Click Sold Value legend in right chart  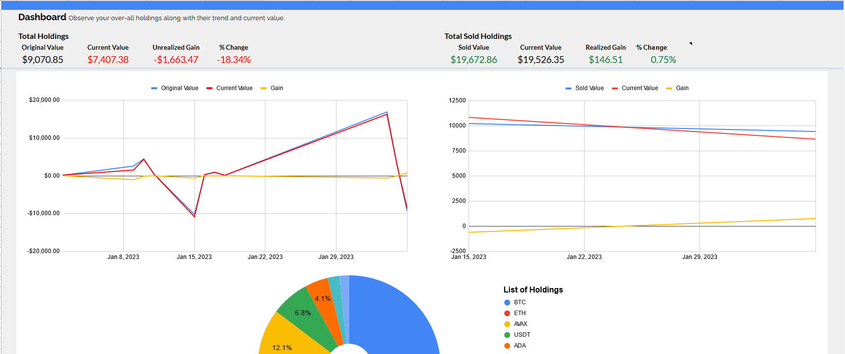(x=585, y=88)
